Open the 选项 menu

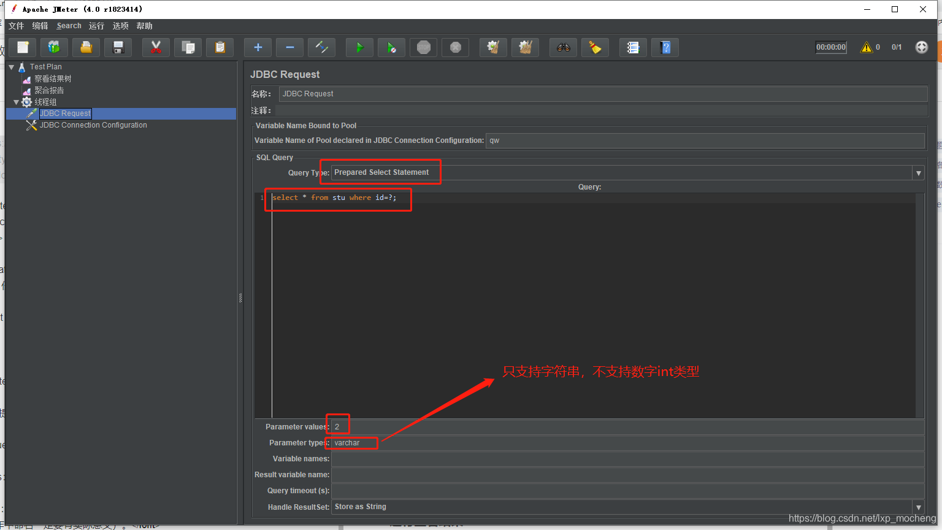pyautogui.click(x=121, y=26)
